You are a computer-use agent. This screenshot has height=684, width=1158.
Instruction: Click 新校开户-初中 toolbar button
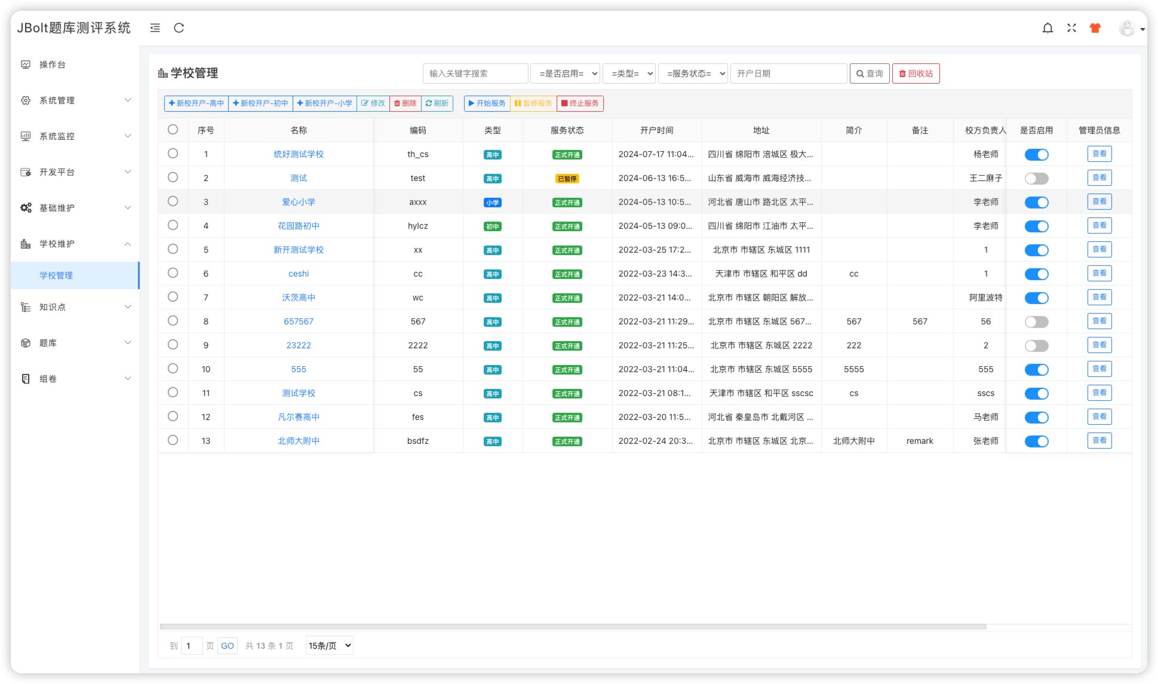click(x=260, y=103)
